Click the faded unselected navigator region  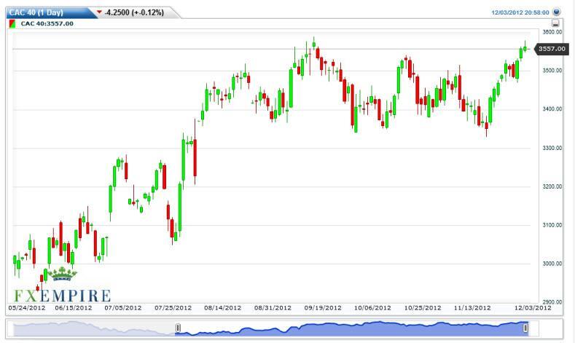pos(95,329)
